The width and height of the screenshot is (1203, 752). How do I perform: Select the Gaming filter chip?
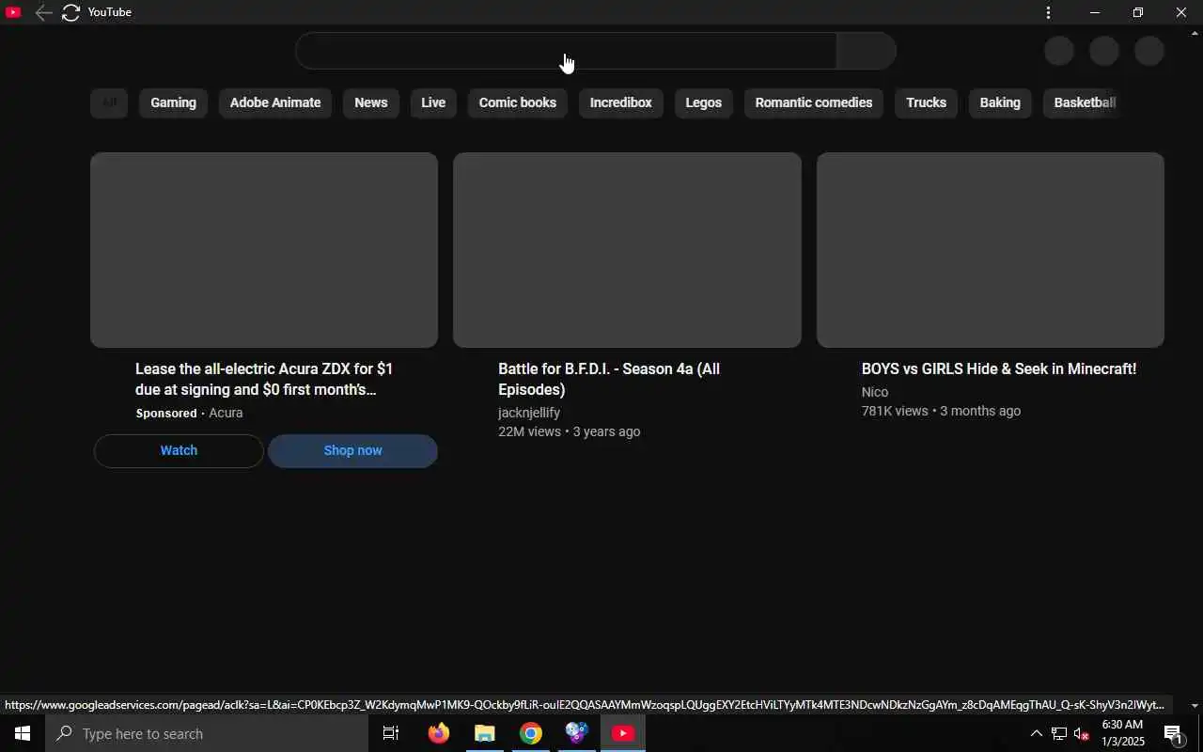click(173, 102)
